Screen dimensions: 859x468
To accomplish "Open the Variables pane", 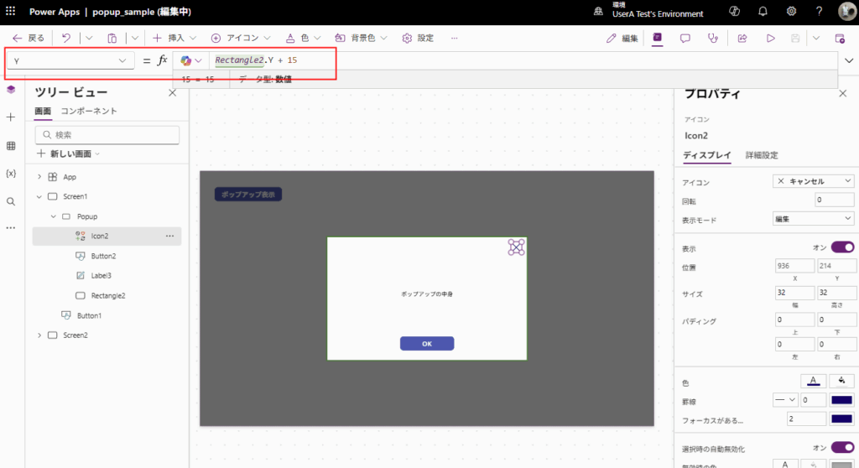I will pos(11,173).
